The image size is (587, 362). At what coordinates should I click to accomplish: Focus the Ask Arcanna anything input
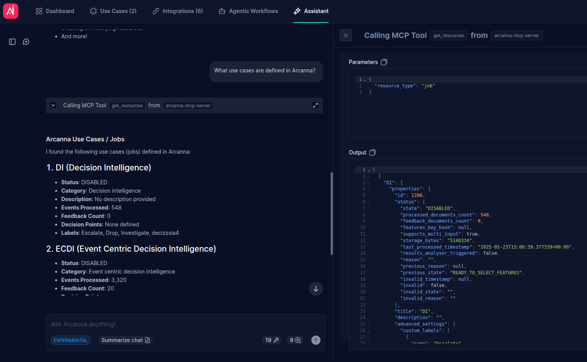point(186,324)
